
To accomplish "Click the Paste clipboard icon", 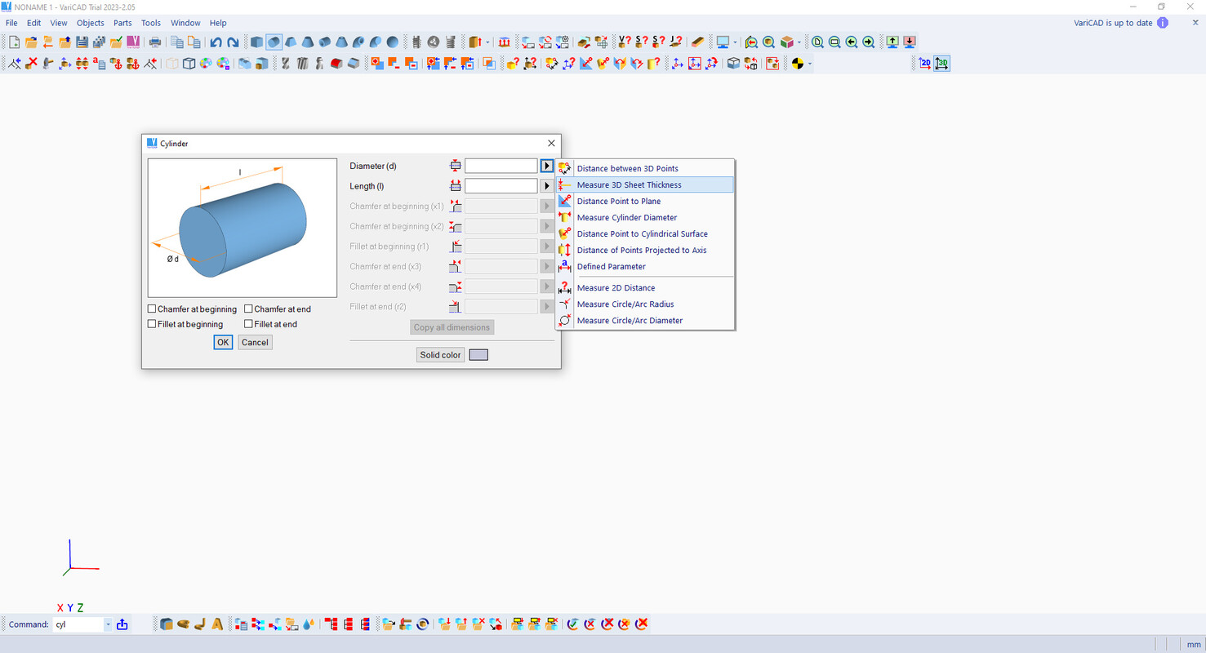I will pyautogui.click(x=194, y=42).
